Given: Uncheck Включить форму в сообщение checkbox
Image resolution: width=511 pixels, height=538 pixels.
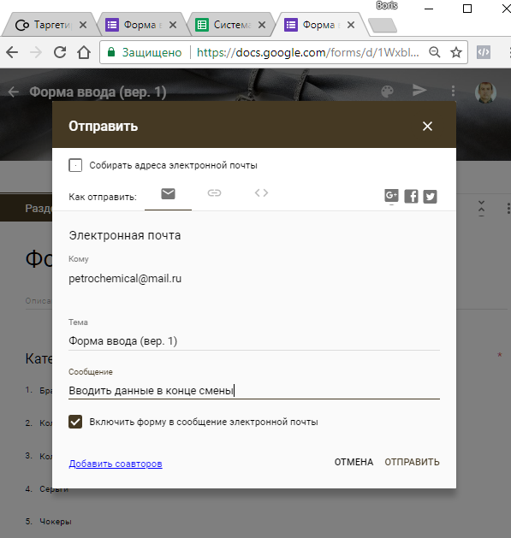Looking at the screenshot, I should coord(75,422).
